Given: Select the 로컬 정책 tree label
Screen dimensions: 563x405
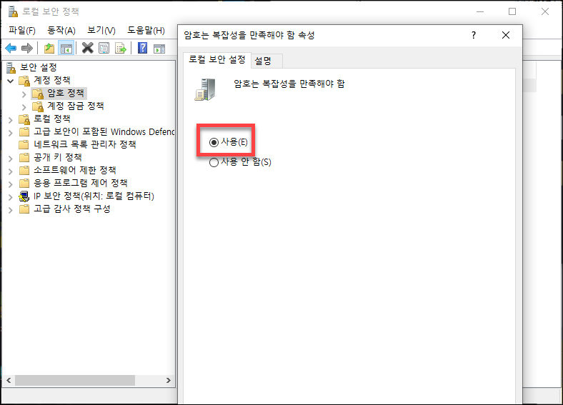Looking at the screenshot, I should point(52,119).
